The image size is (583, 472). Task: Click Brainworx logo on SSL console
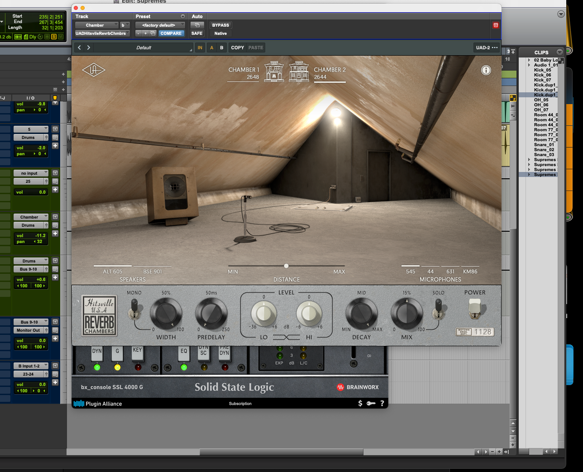[358, 387]
